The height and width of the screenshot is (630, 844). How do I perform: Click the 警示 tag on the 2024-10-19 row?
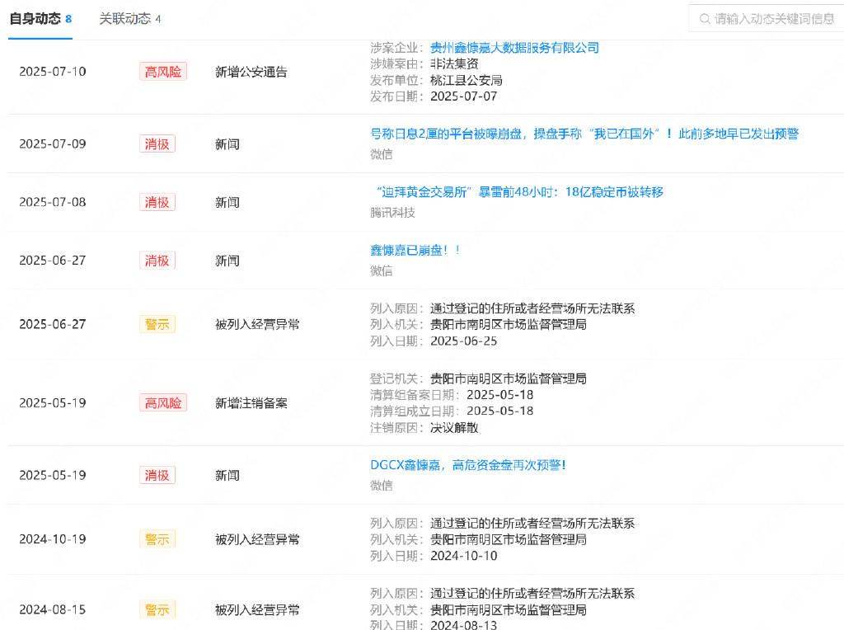tap(157, 539)
